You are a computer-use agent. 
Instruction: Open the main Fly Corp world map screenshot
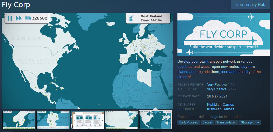pyautogui.click(x=87, y=61)
